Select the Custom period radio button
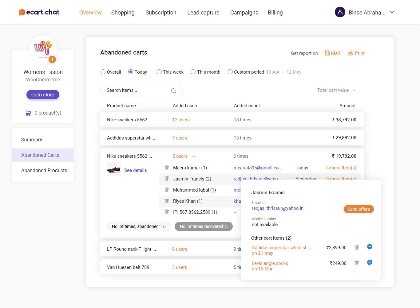The image size is (420, 308). [230, 72]
